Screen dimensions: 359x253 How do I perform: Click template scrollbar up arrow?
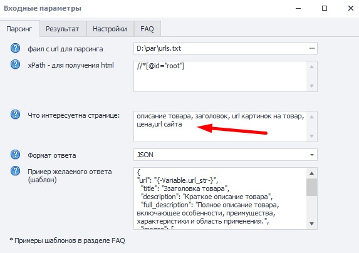click(x=312, y=173)
